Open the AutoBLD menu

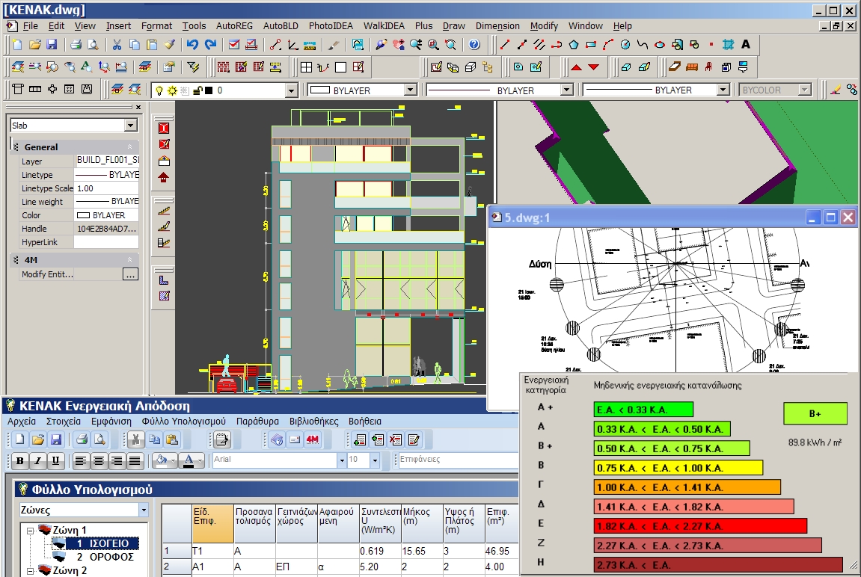point(281,25)
